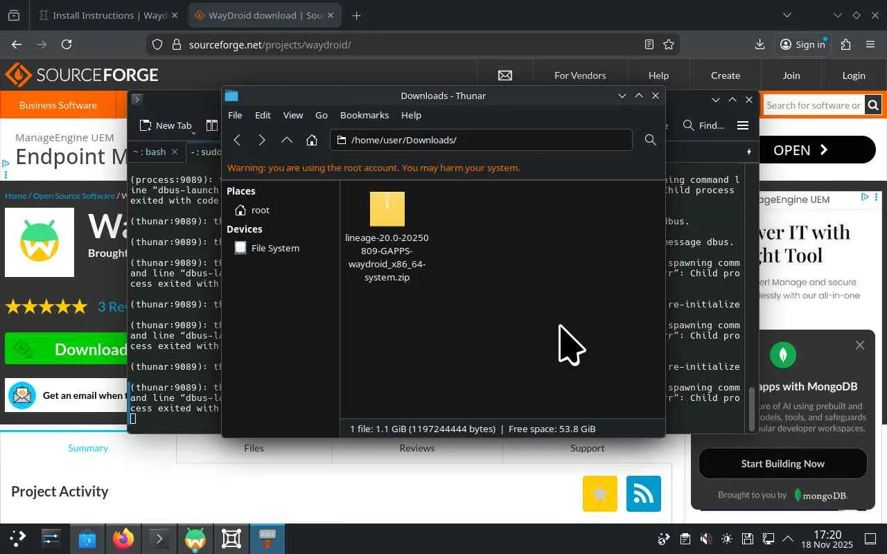
Task: Click the terminal new-tab button right of tab bar
Action: (x=748, y=152)
